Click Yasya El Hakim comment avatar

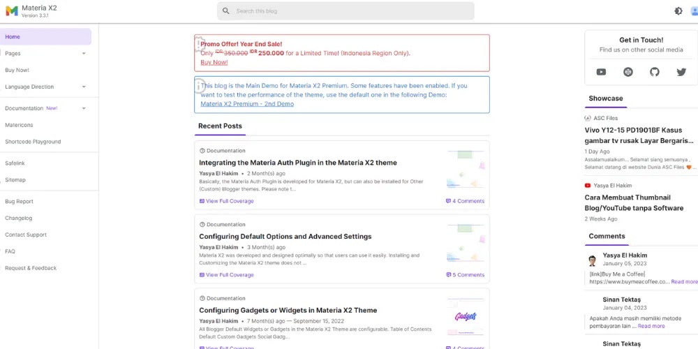click(x=592, y=260)
